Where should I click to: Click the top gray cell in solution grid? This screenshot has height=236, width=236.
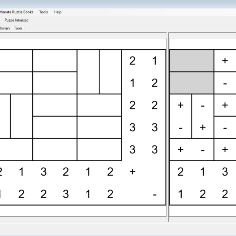[x=192, y=61]
